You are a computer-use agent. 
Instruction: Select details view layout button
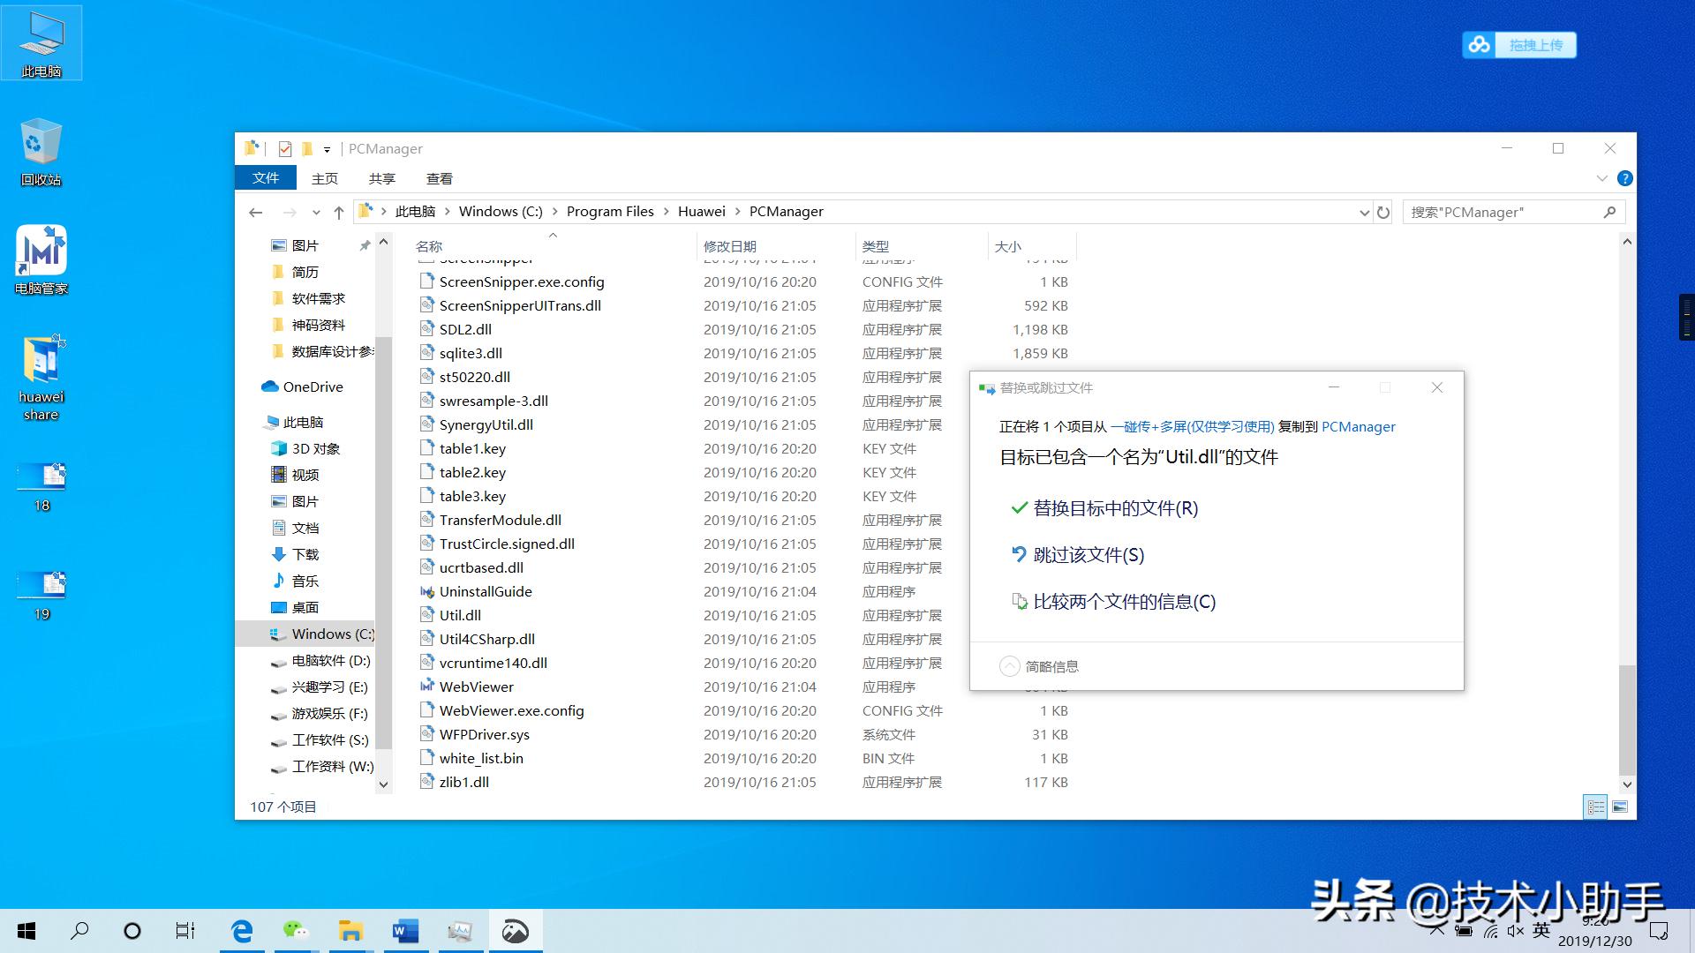[1595, 807]
